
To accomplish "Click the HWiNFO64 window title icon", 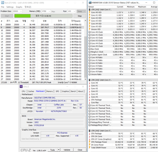I will pyautogui.click(x=90, y=3).
